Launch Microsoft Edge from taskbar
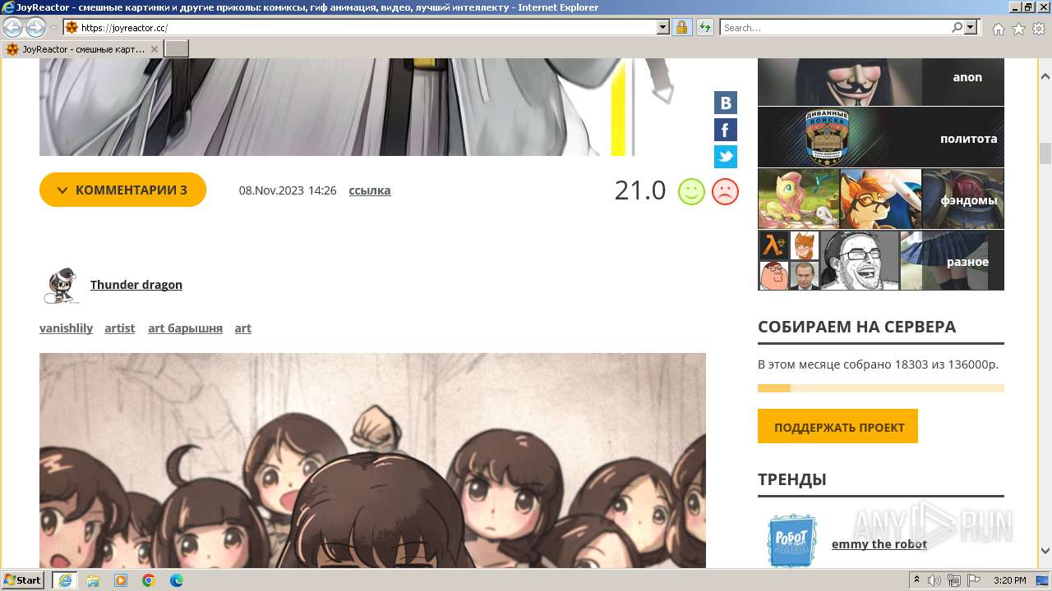The height and width of the screenshot is (591, 1052). tap(177, 580)
